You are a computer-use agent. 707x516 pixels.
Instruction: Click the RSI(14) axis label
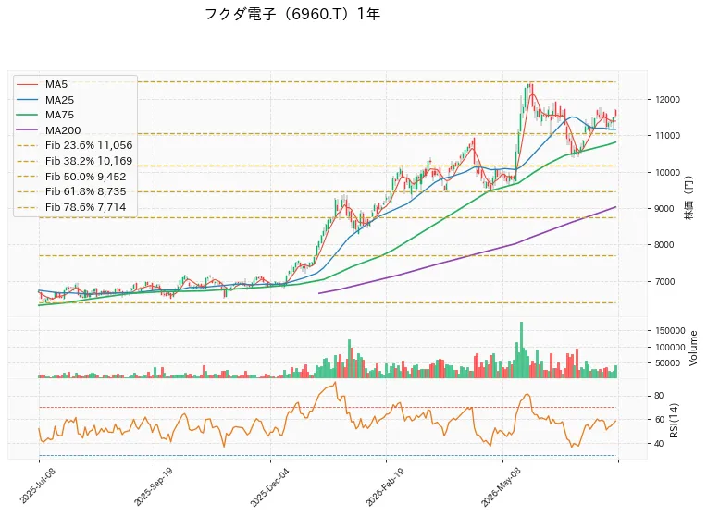click(674, 420)
